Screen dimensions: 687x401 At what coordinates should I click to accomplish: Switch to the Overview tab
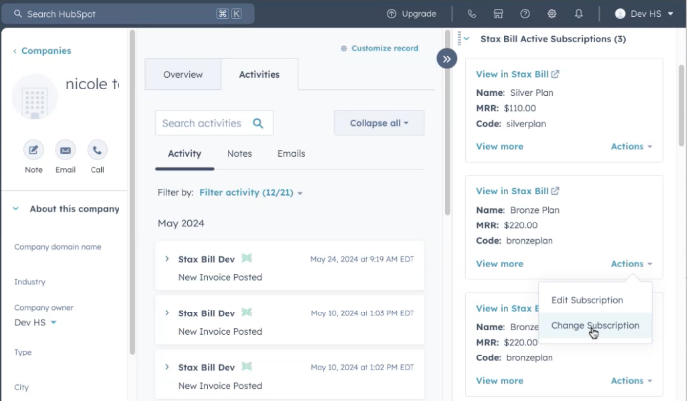183,74
